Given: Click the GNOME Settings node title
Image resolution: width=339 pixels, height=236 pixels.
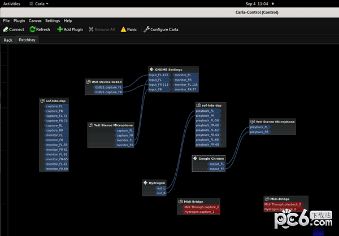Looking at the screenshot, I should pyautogui.click(x=168, y=69).
